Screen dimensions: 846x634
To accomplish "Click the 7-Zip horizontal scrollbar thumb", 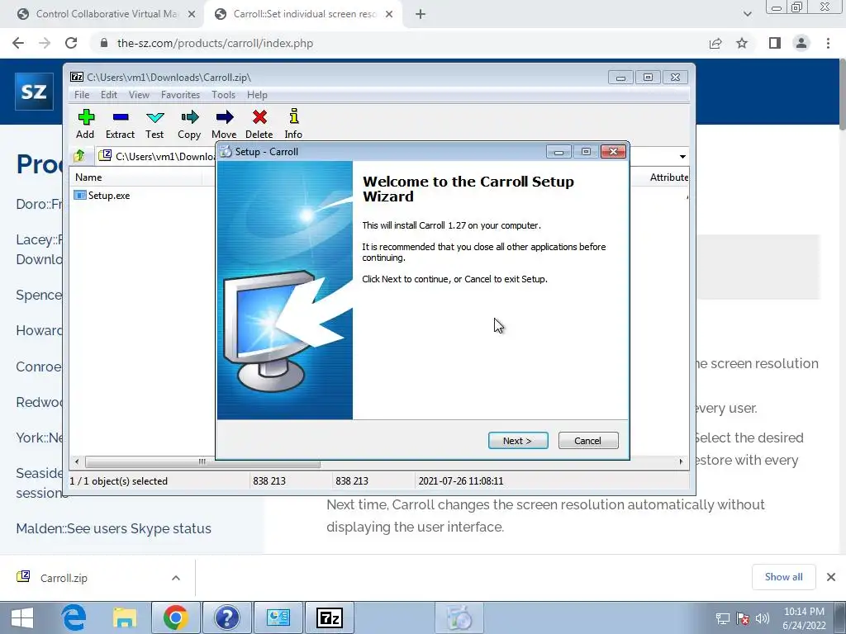I will (x=202, y=462).
